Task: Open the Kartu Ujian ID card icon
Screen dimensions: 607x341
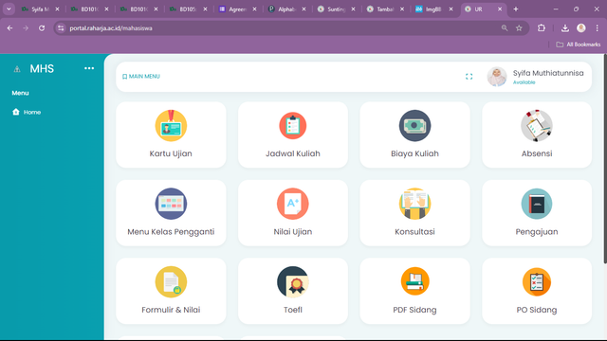Action: (171, 126)
